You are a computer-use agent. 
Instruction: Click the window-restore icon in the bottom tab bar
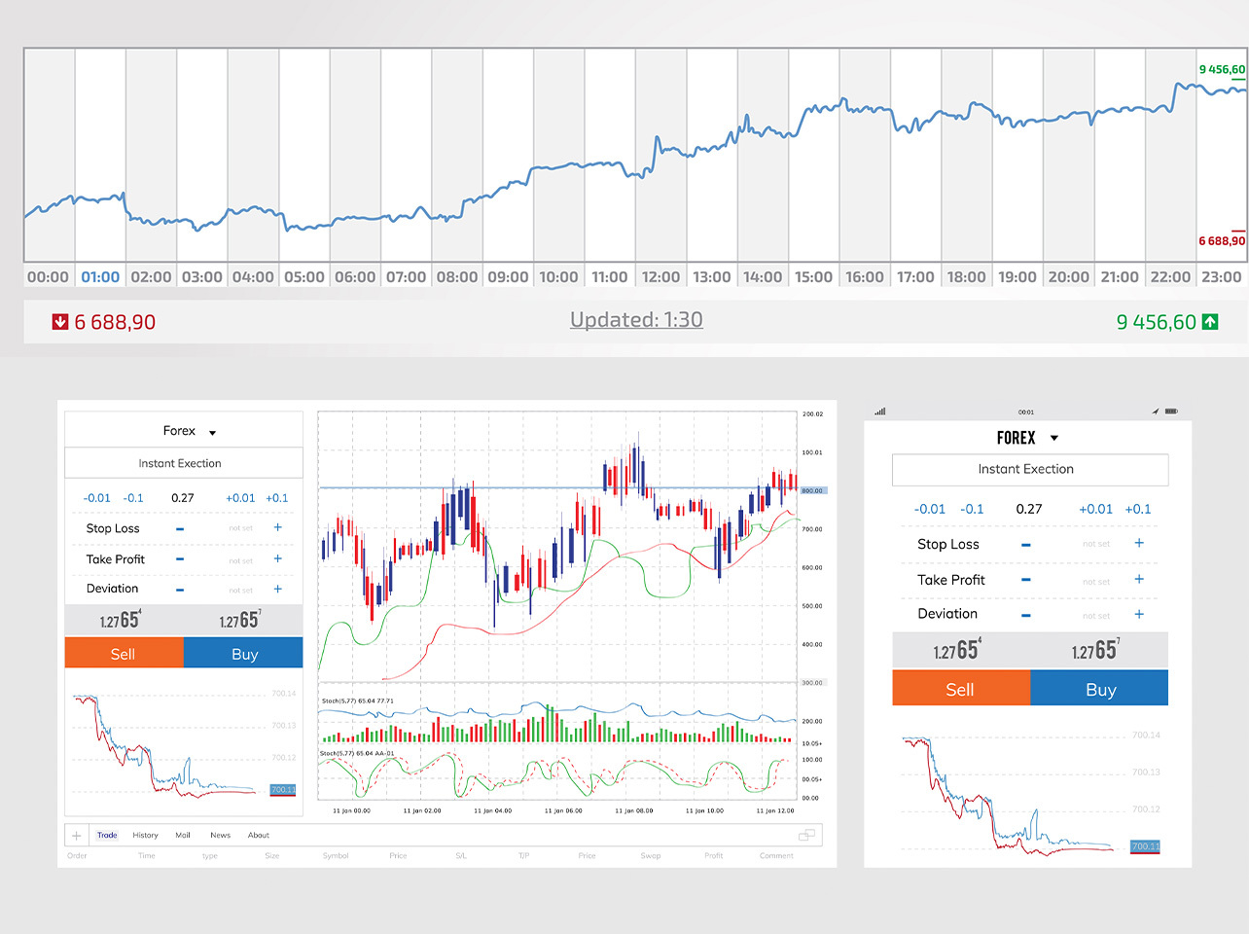pyautogui.click(x=806, y=835)
